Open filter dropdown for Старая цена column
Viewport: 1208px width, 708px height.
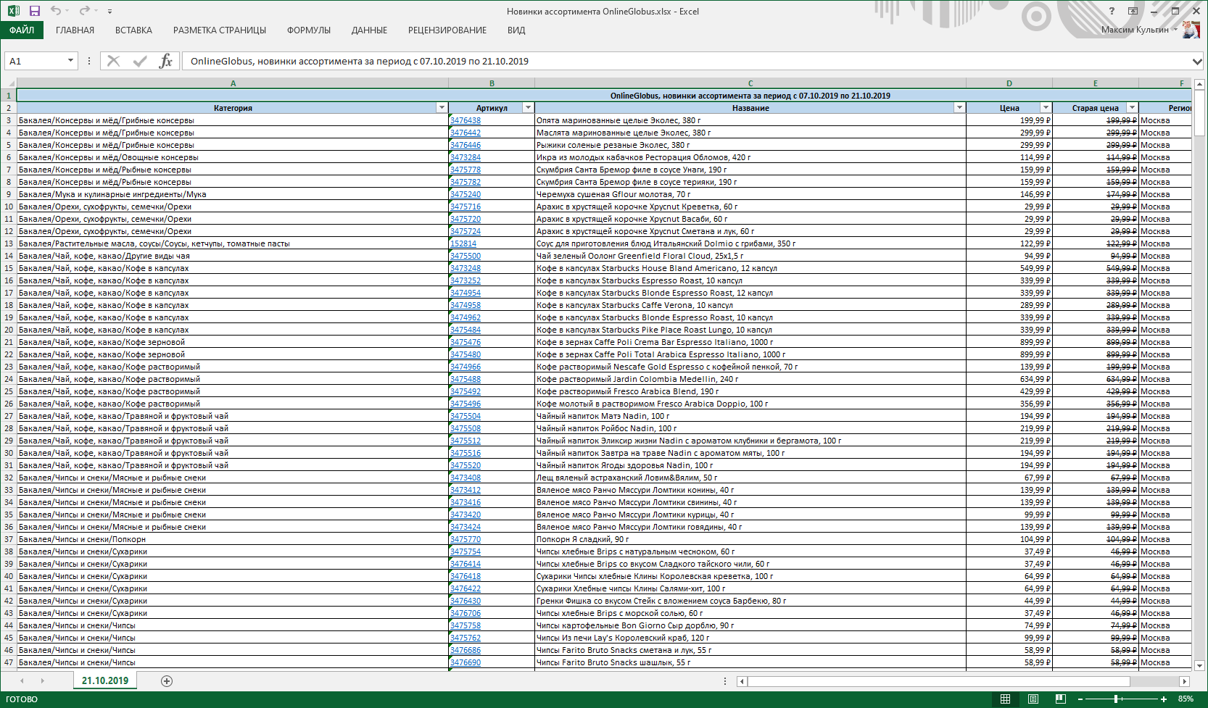point(1132,108)
